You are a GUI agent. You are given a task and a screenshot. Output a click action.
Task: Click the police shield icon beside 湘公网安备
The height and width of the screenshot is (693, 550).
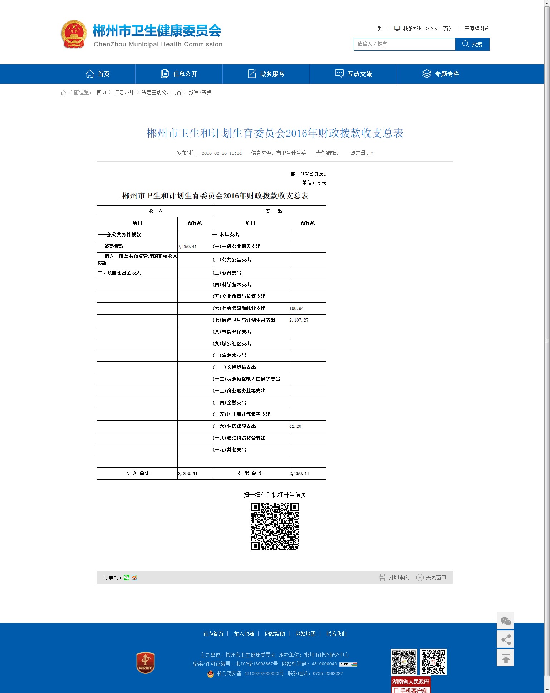(211, 674)
